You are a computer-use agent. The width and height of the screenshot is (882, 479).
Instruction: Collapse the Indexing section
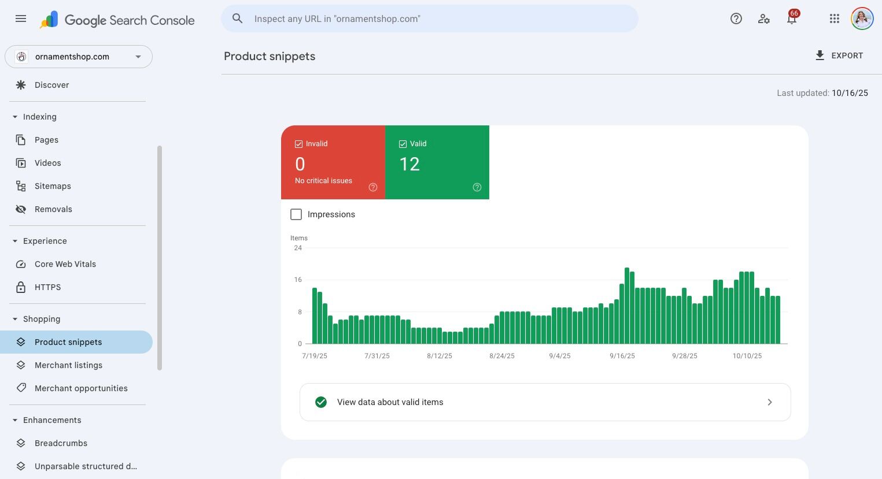(15, 117)
